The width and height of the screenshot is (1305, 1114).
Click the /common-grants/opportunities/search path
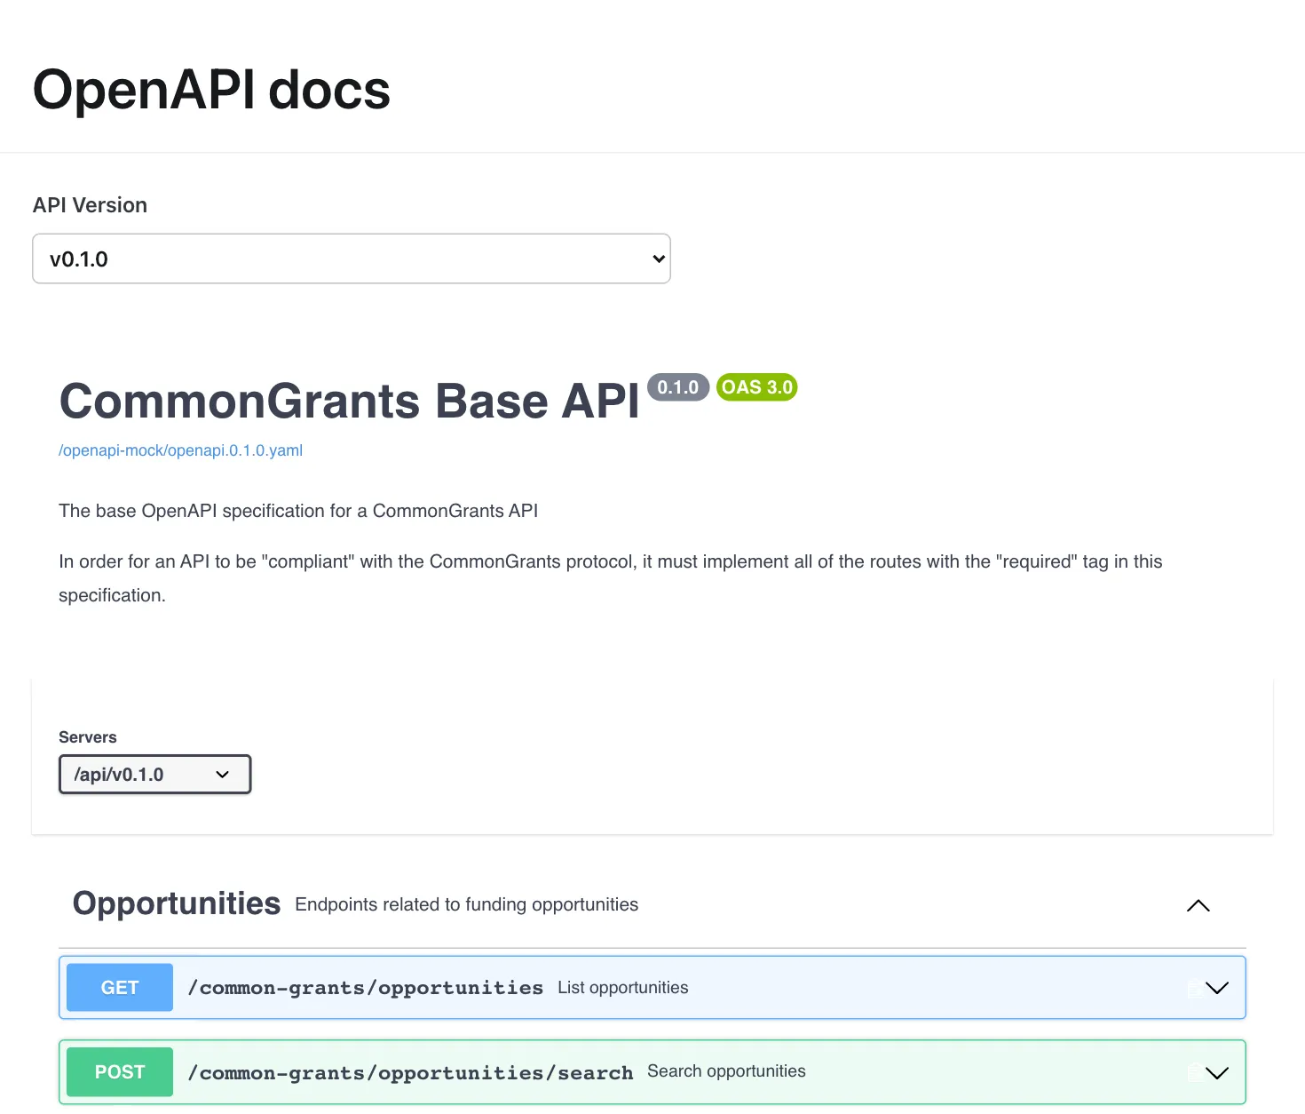(x=411, y=1073)
